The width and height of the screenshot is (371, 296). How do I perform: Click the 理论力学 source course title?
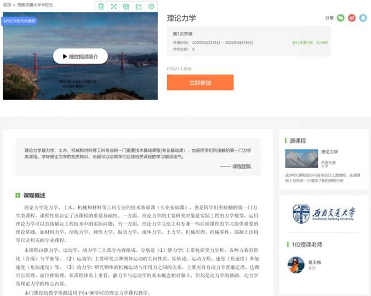[329, 152]
